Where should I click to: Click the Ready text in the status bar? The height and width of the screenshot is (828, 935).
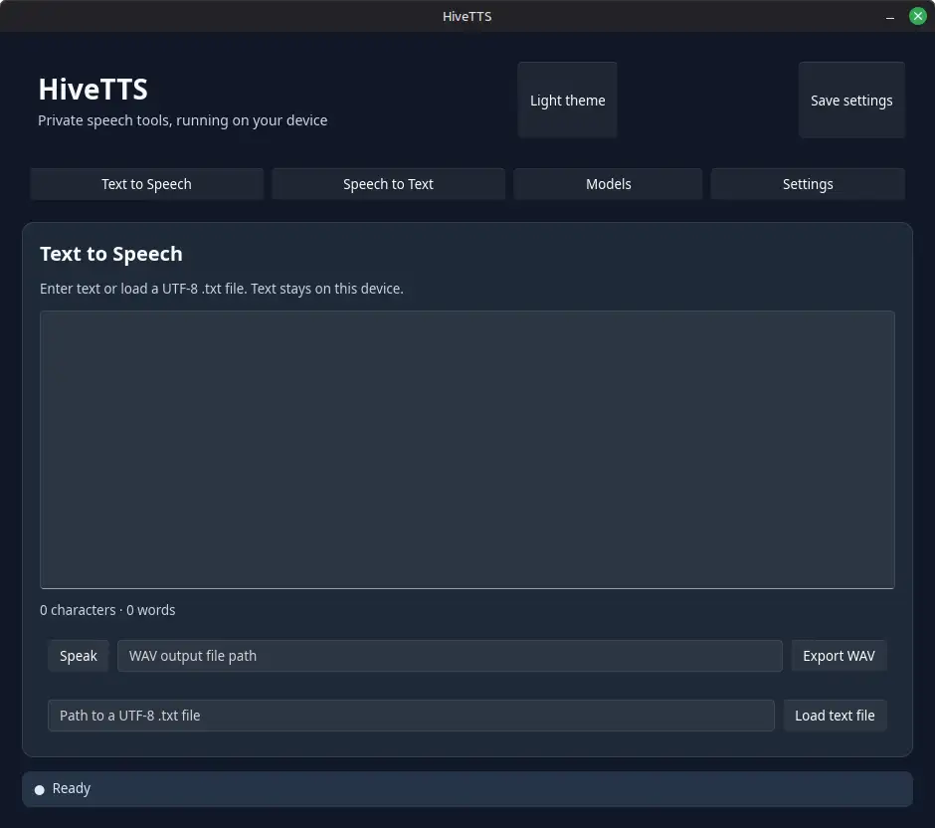tap(71, 788)
